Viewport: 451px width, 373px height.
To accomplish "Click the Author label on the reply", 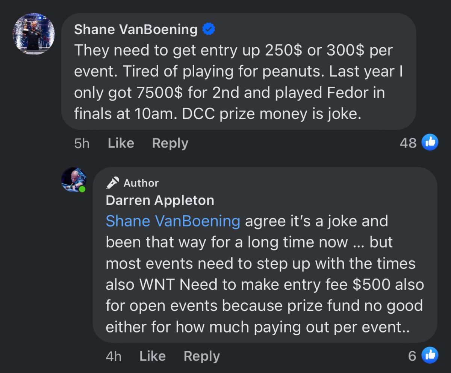I will [141, 183].
